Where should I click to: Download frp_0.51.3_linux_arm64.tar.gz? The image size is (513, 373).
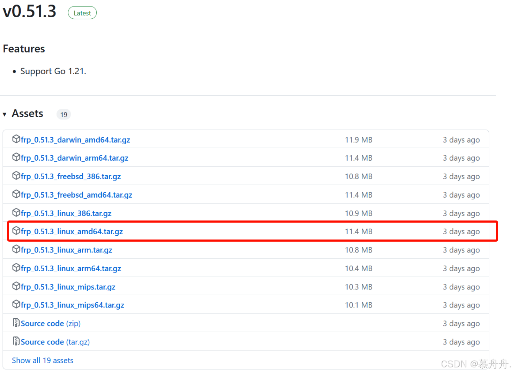[71, 269]
